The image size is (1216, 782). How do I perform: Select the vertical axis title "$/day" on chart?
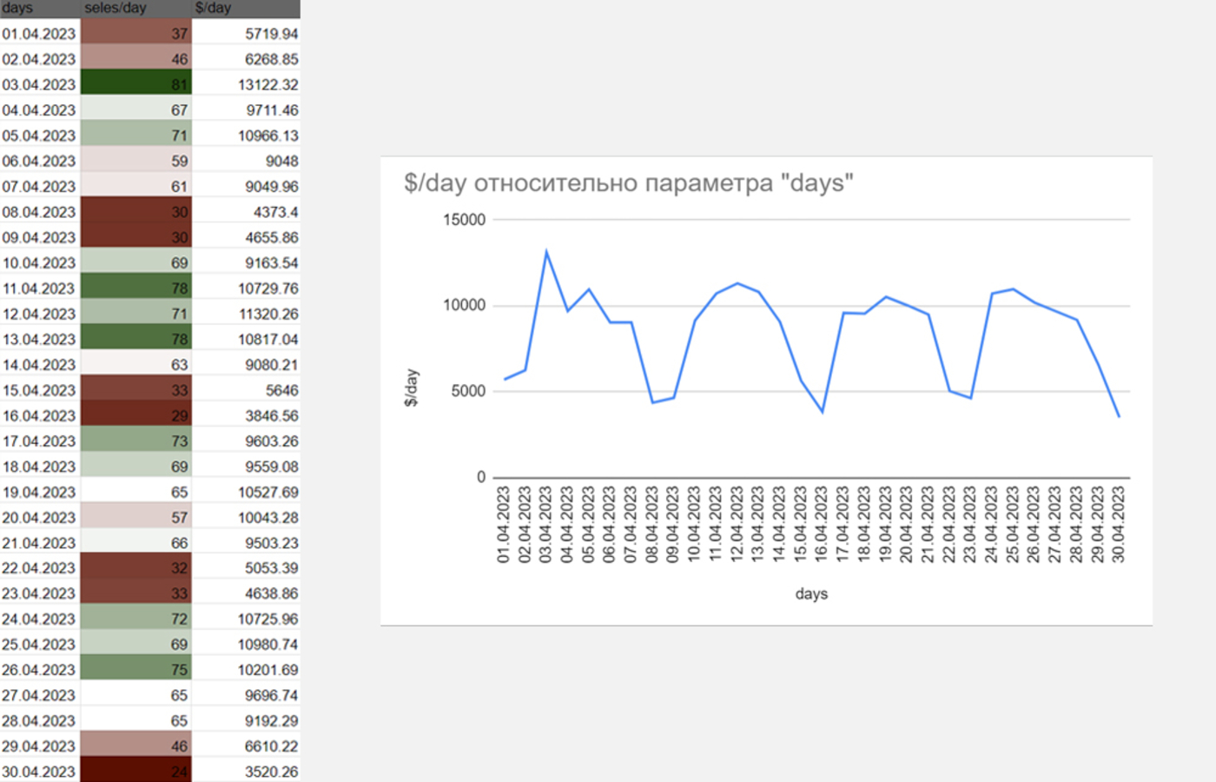click(x=412, y=388)
